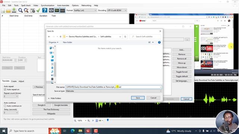Open the Organize dropdown in Save As
This screenshot has width=239, height=134.
click(53, 42)
